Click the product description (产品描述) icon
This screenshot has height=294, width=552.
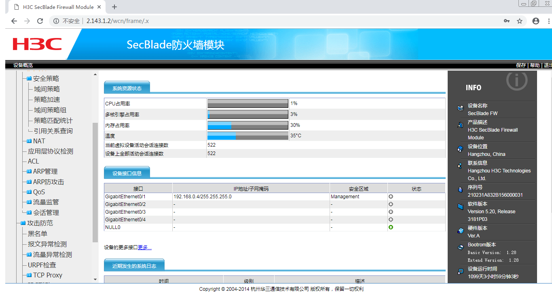[460, 125]
